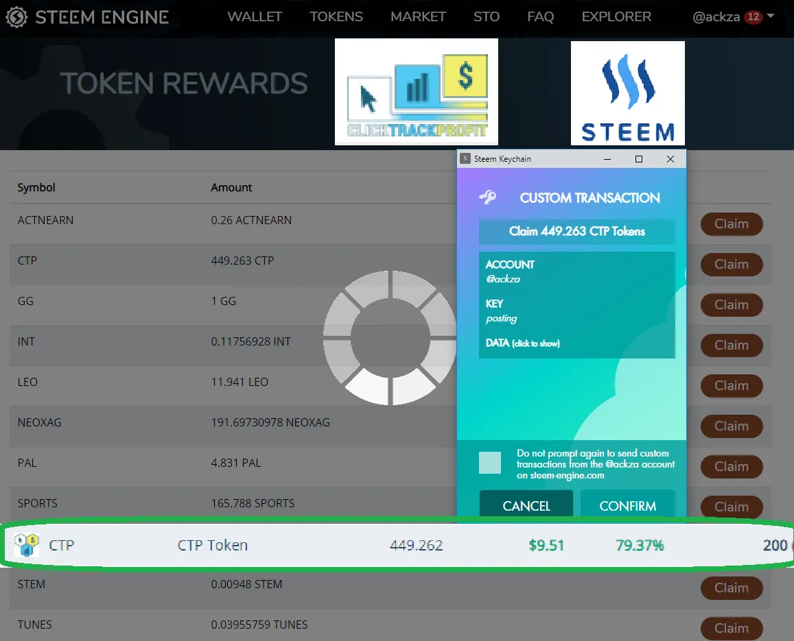Claim the PAL token reward
This screenshot has height=641, width=794.
[732, 467]
